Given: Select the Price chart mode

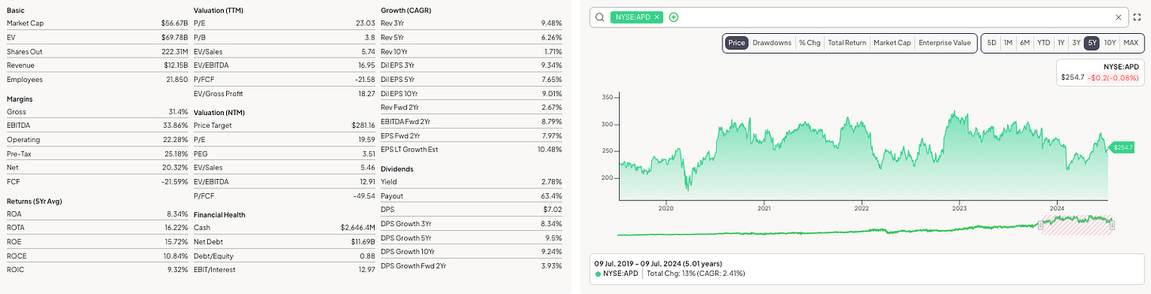Looking at the screenshot, I should tap(736, 43).
